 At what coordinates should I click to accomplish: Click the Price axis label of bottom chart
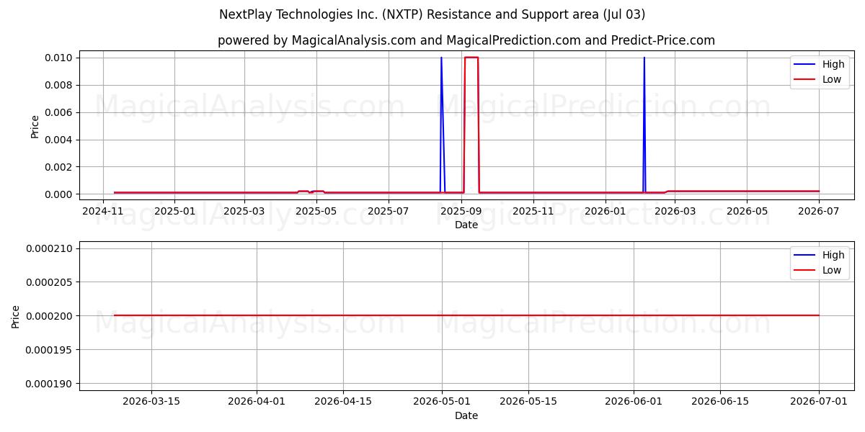click(16, 316)
